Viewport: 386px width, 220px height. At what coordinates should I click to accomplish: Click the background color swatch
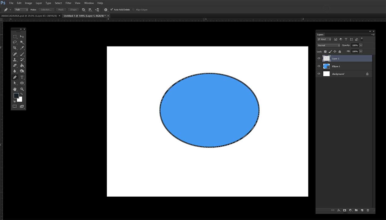click(x=20, y=100)
